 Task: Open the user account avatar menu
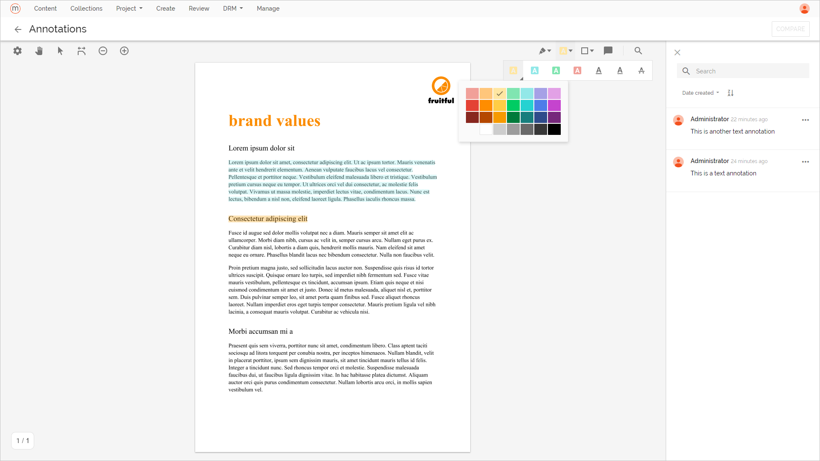click(x=805, y=9)
